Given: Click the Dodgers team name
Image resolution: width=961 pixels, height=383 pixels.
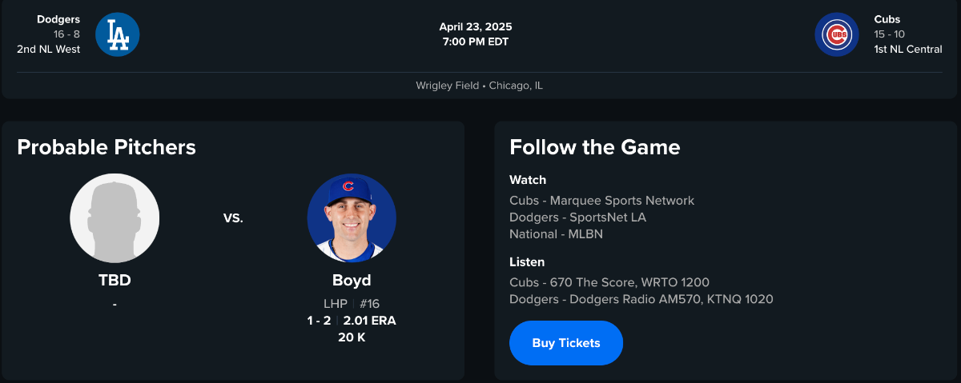Looking at the screenshot, I should click(x=58, y=19).
